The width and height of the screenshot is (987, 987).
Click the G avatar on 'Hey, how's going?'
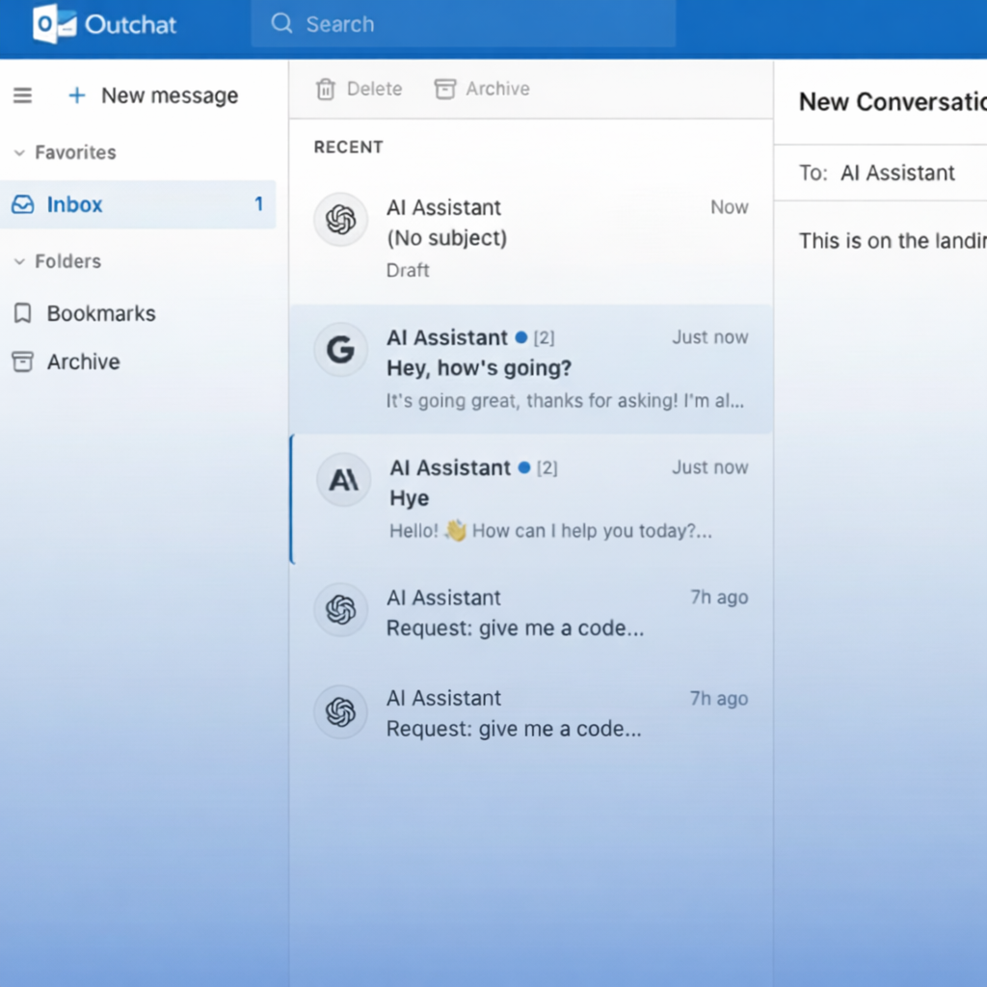click(x=340, y=350)
